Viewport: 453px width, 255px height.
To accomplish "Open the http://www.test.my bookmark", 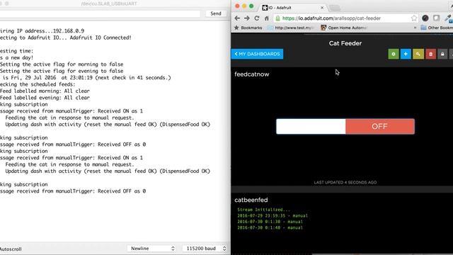I will tap(290, 28).
